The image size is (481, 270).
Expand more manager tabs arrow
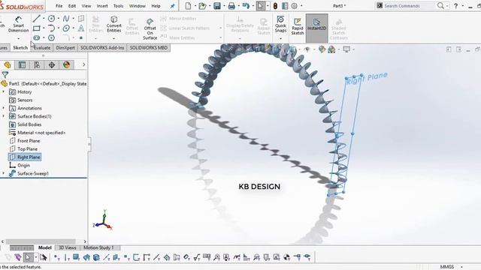(x=83, y=64)
